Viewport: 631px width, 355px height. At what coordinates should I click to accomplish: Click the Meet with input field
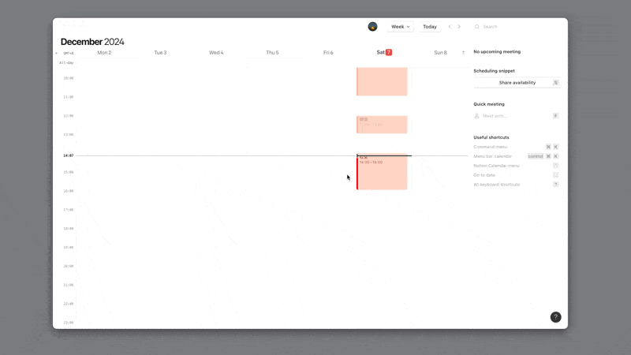[x=517, y=116]
